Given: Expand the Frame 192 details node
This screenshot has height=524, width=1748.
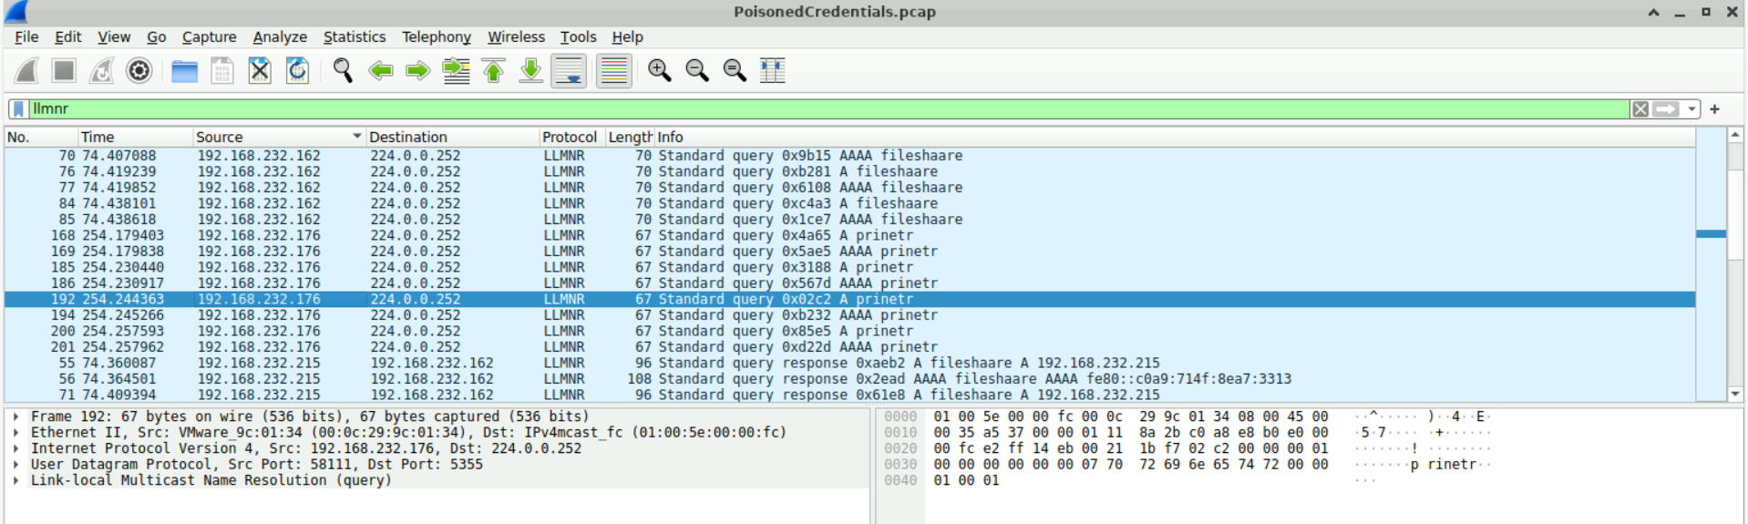Looking at the screenshot, I should pos(16,416).
